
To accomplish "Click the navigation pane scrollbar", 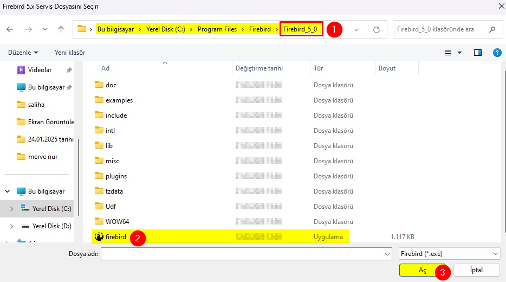I will pyautogui.click(x=79, y=177).
